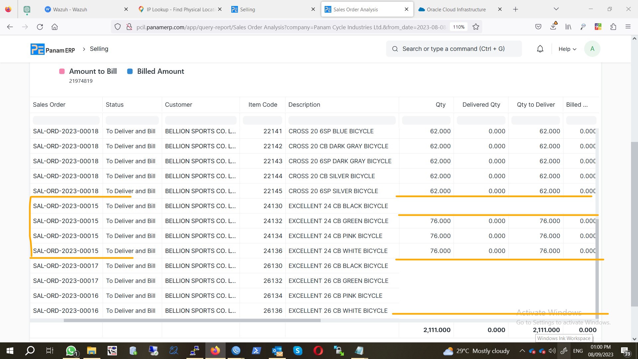Image resolution: width=638 pixels, height=359 pixels.
Task: Click the PanamERP logo
Action: coord(53,49)
